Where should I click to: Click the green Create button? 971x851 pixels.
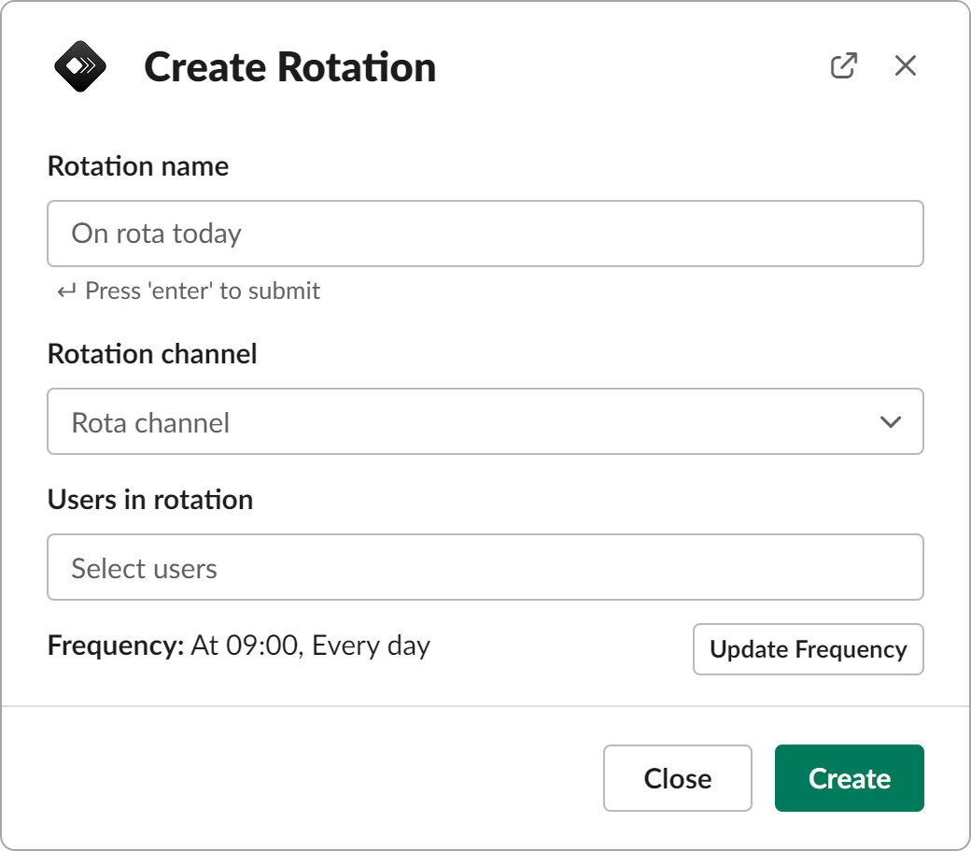tap(849, 778)
